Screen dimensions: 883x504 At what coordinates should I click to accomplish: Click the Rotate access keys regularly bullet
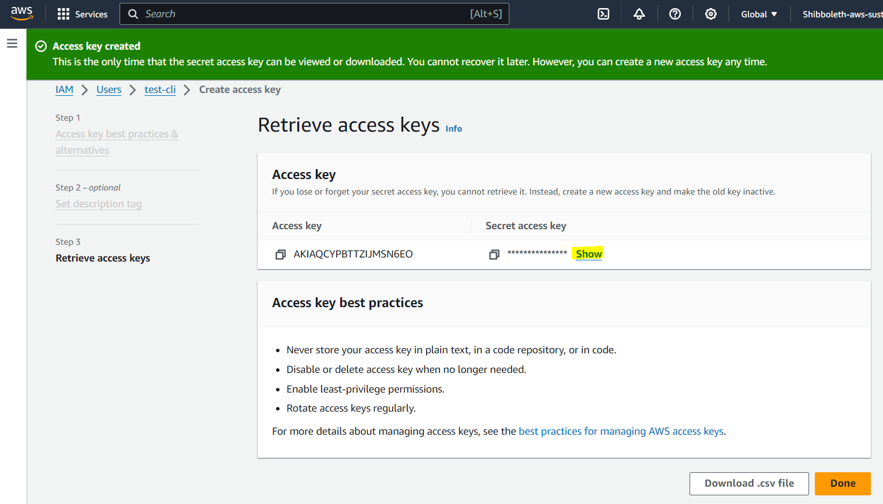coord(351,408)
